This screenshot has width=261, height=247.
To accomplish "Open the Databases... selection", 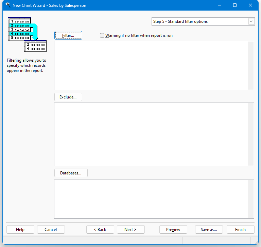I will point(71,173).
